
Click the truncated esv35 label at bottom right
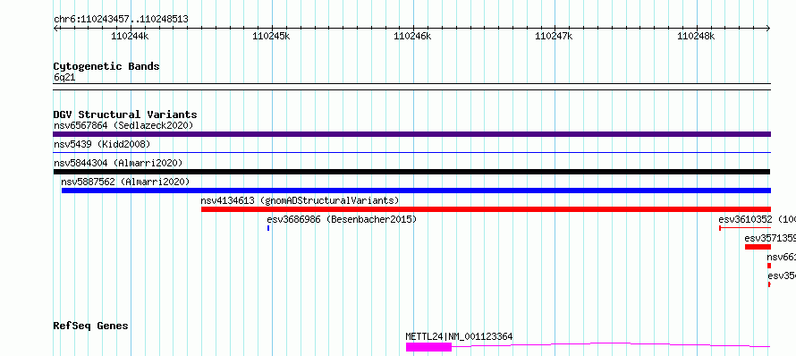(x=782, y=275)
